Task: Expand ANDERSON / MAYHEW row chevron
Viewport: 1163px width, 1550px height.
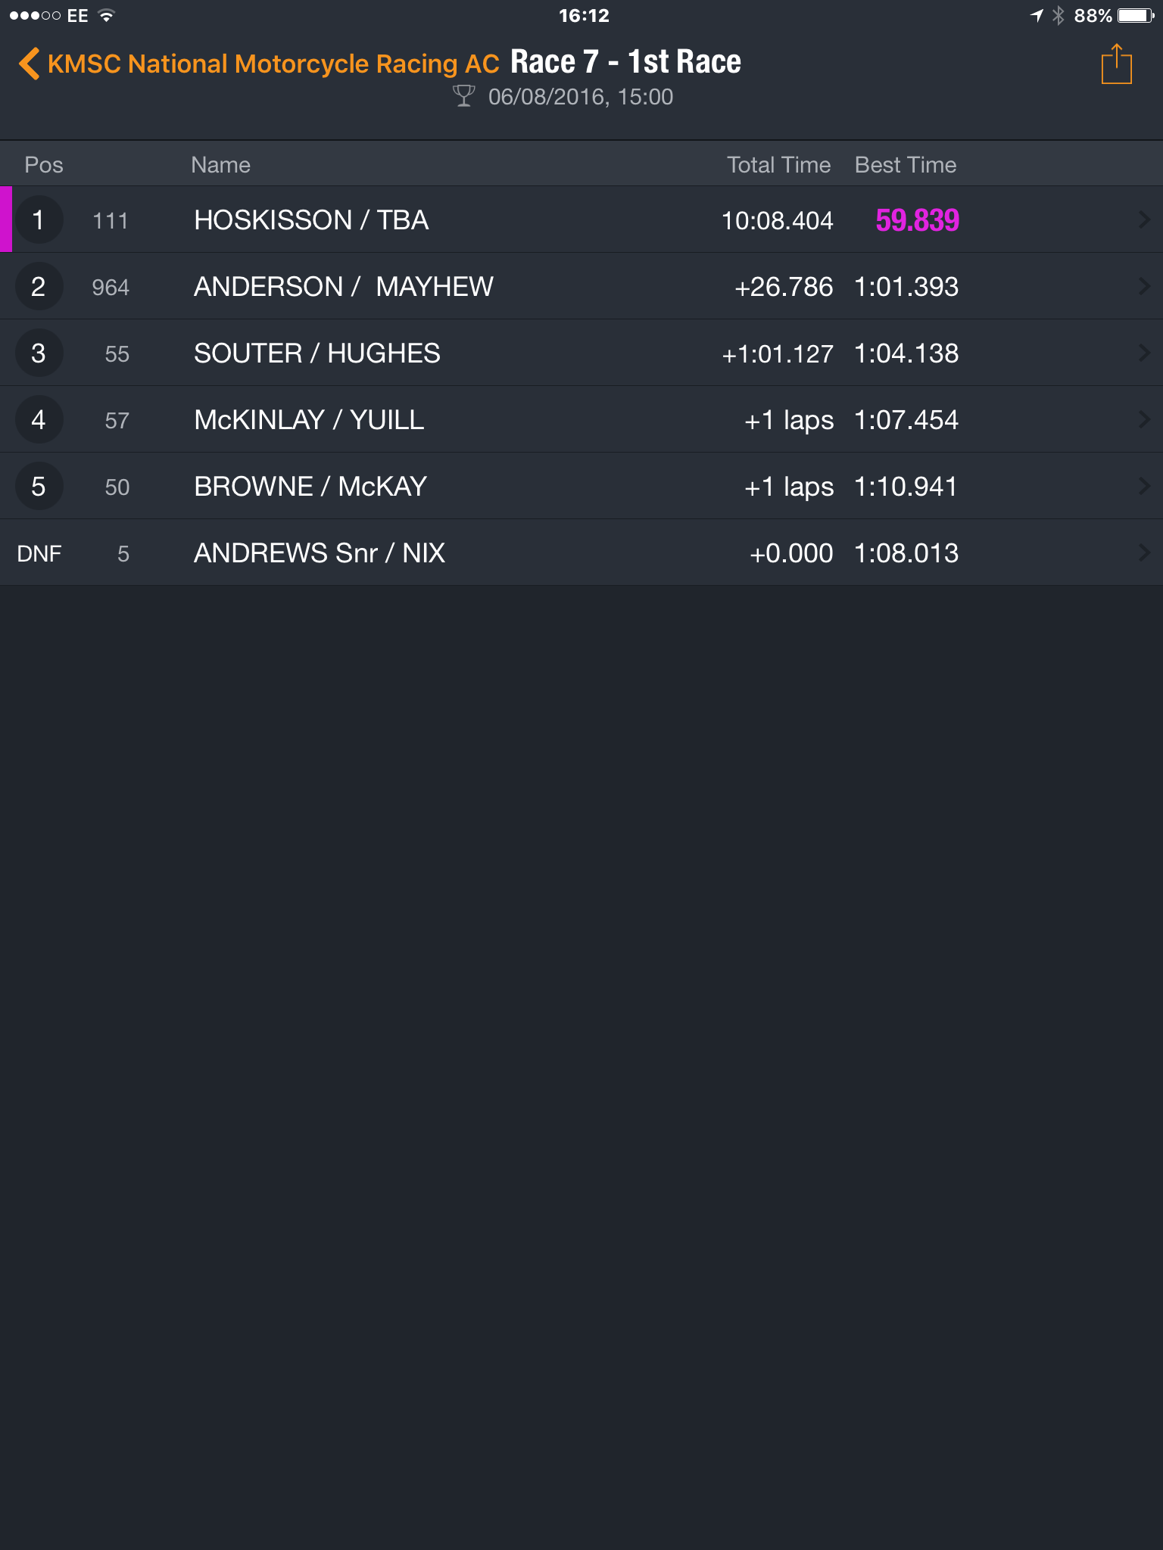Action: pyautogui.click(x=1144, y=286)
